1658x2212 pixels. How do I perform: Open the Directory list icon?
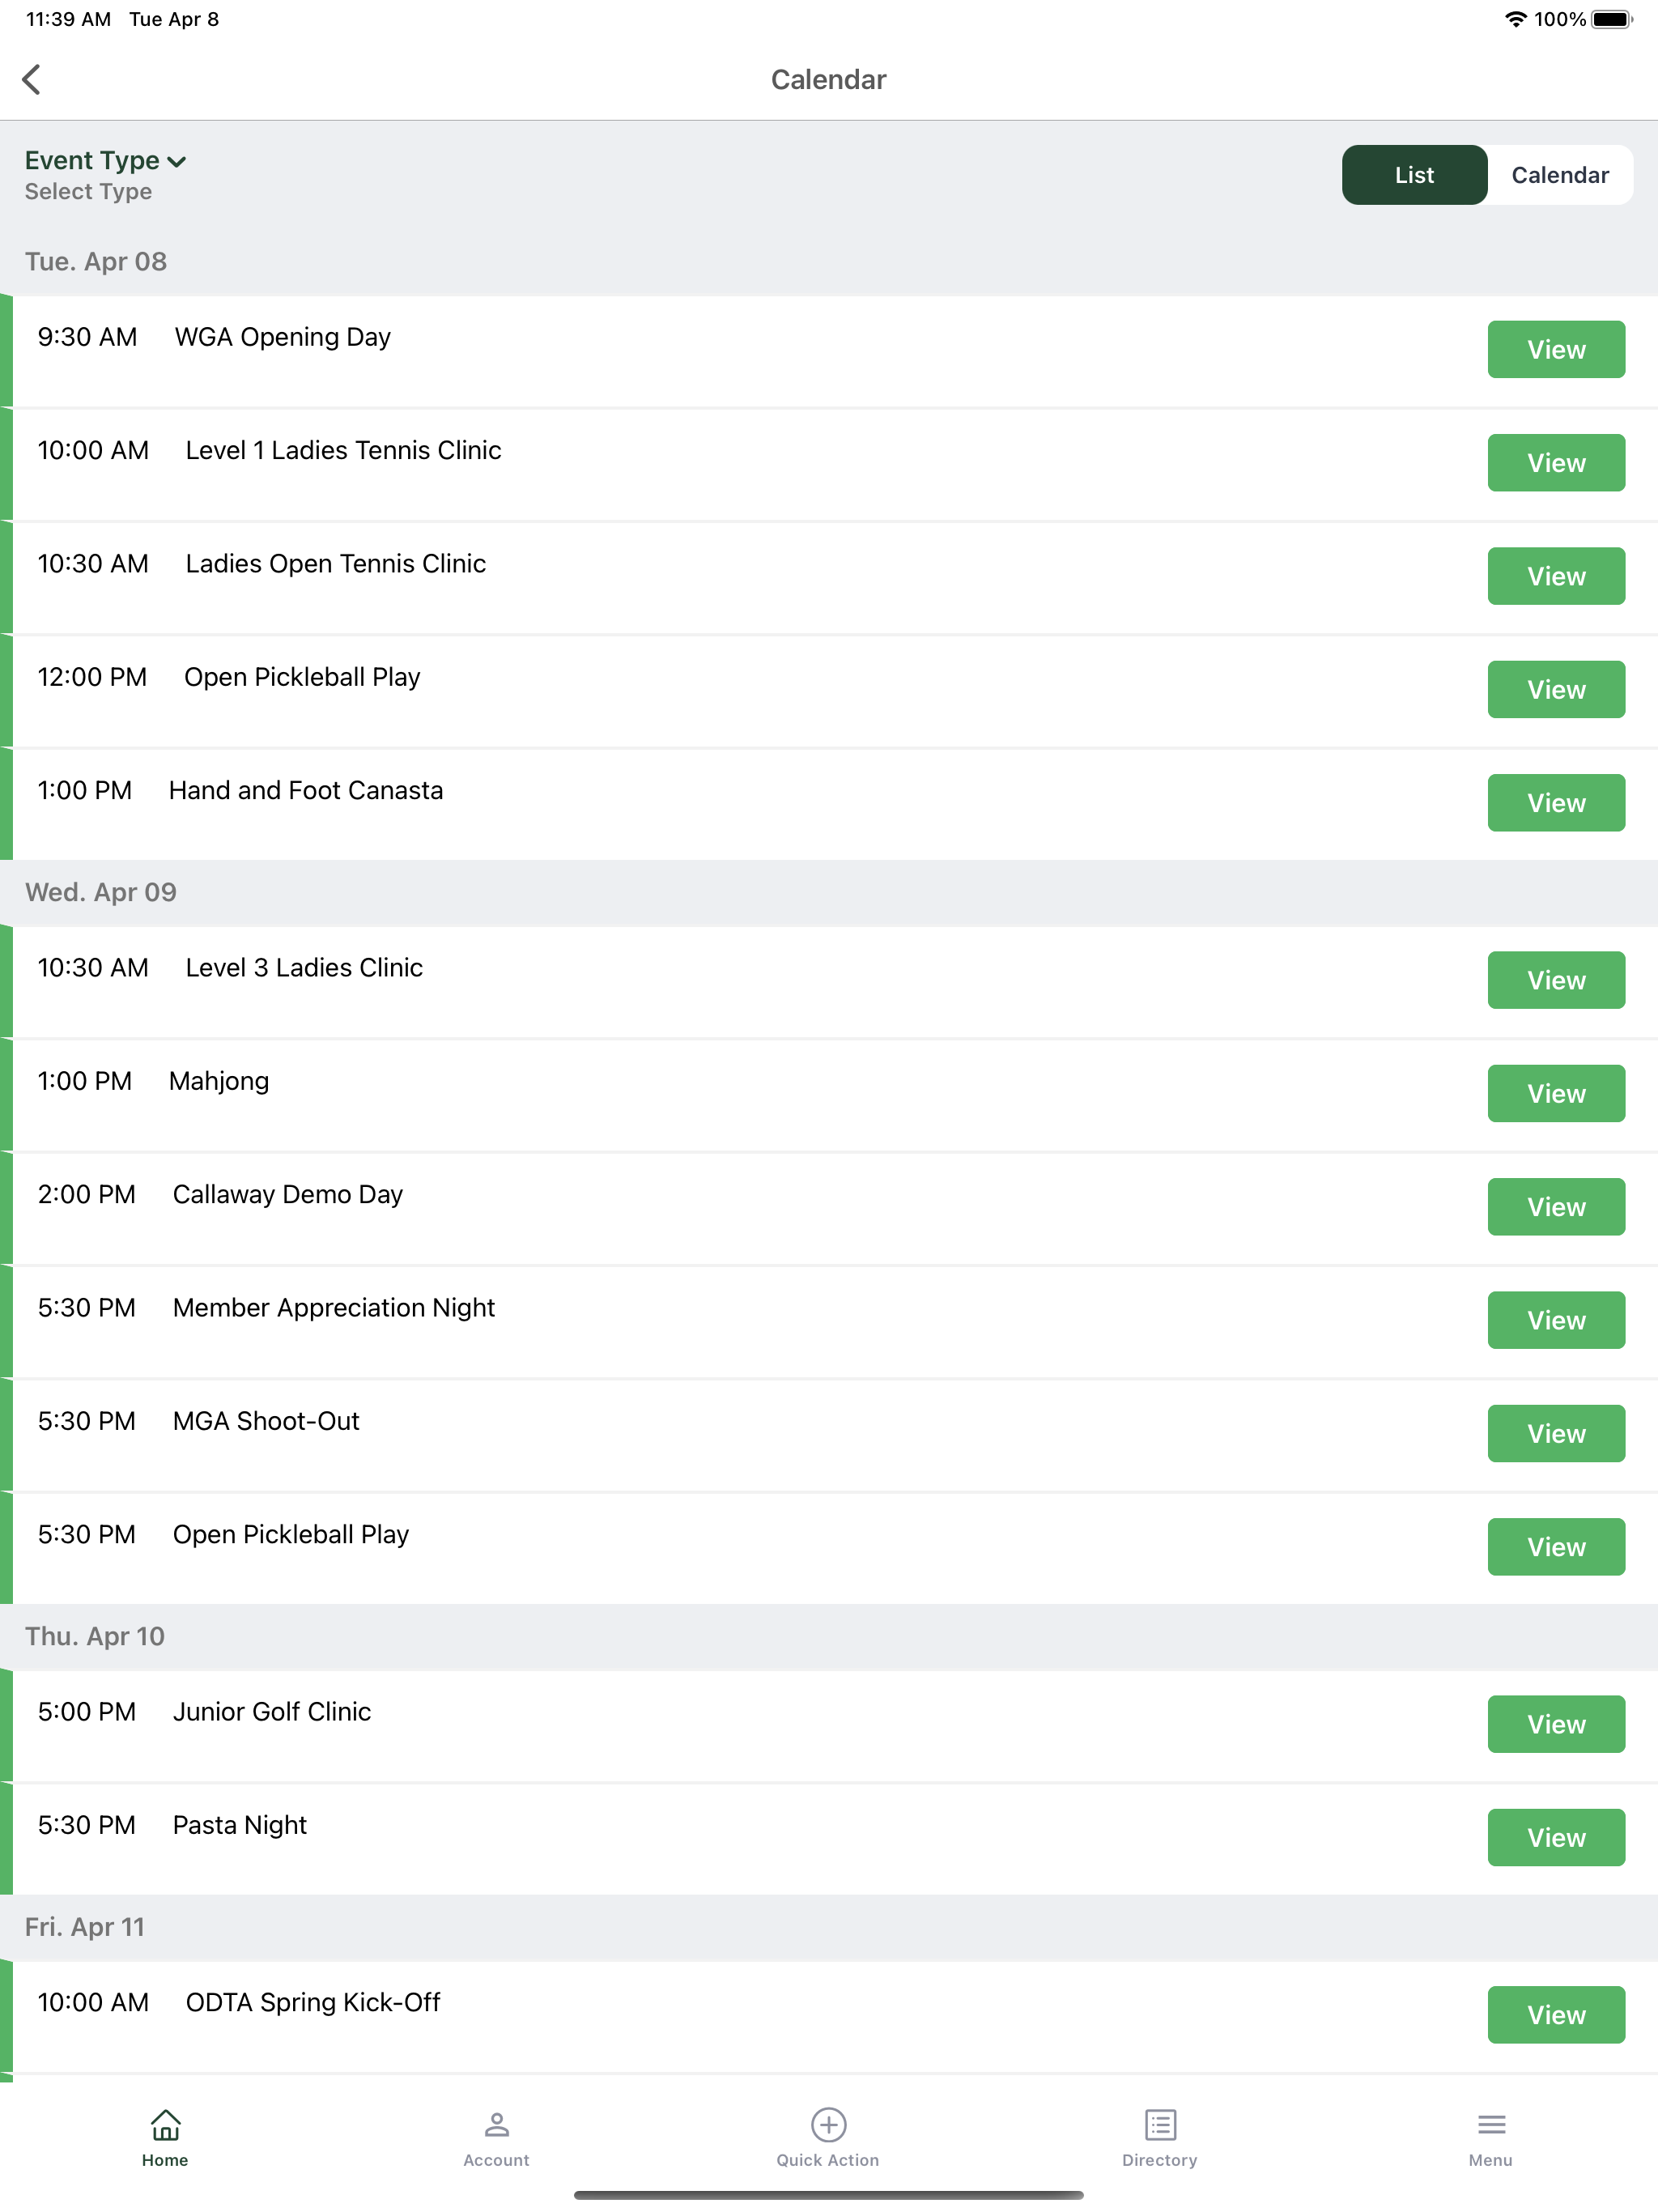(1160, 2124)
